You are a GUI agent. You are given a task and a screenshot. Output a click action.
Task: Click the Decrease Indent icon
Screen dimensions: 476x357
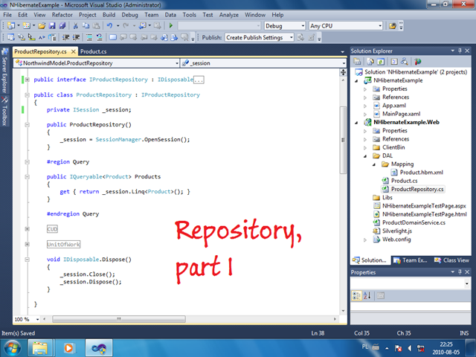click(66, 37)
